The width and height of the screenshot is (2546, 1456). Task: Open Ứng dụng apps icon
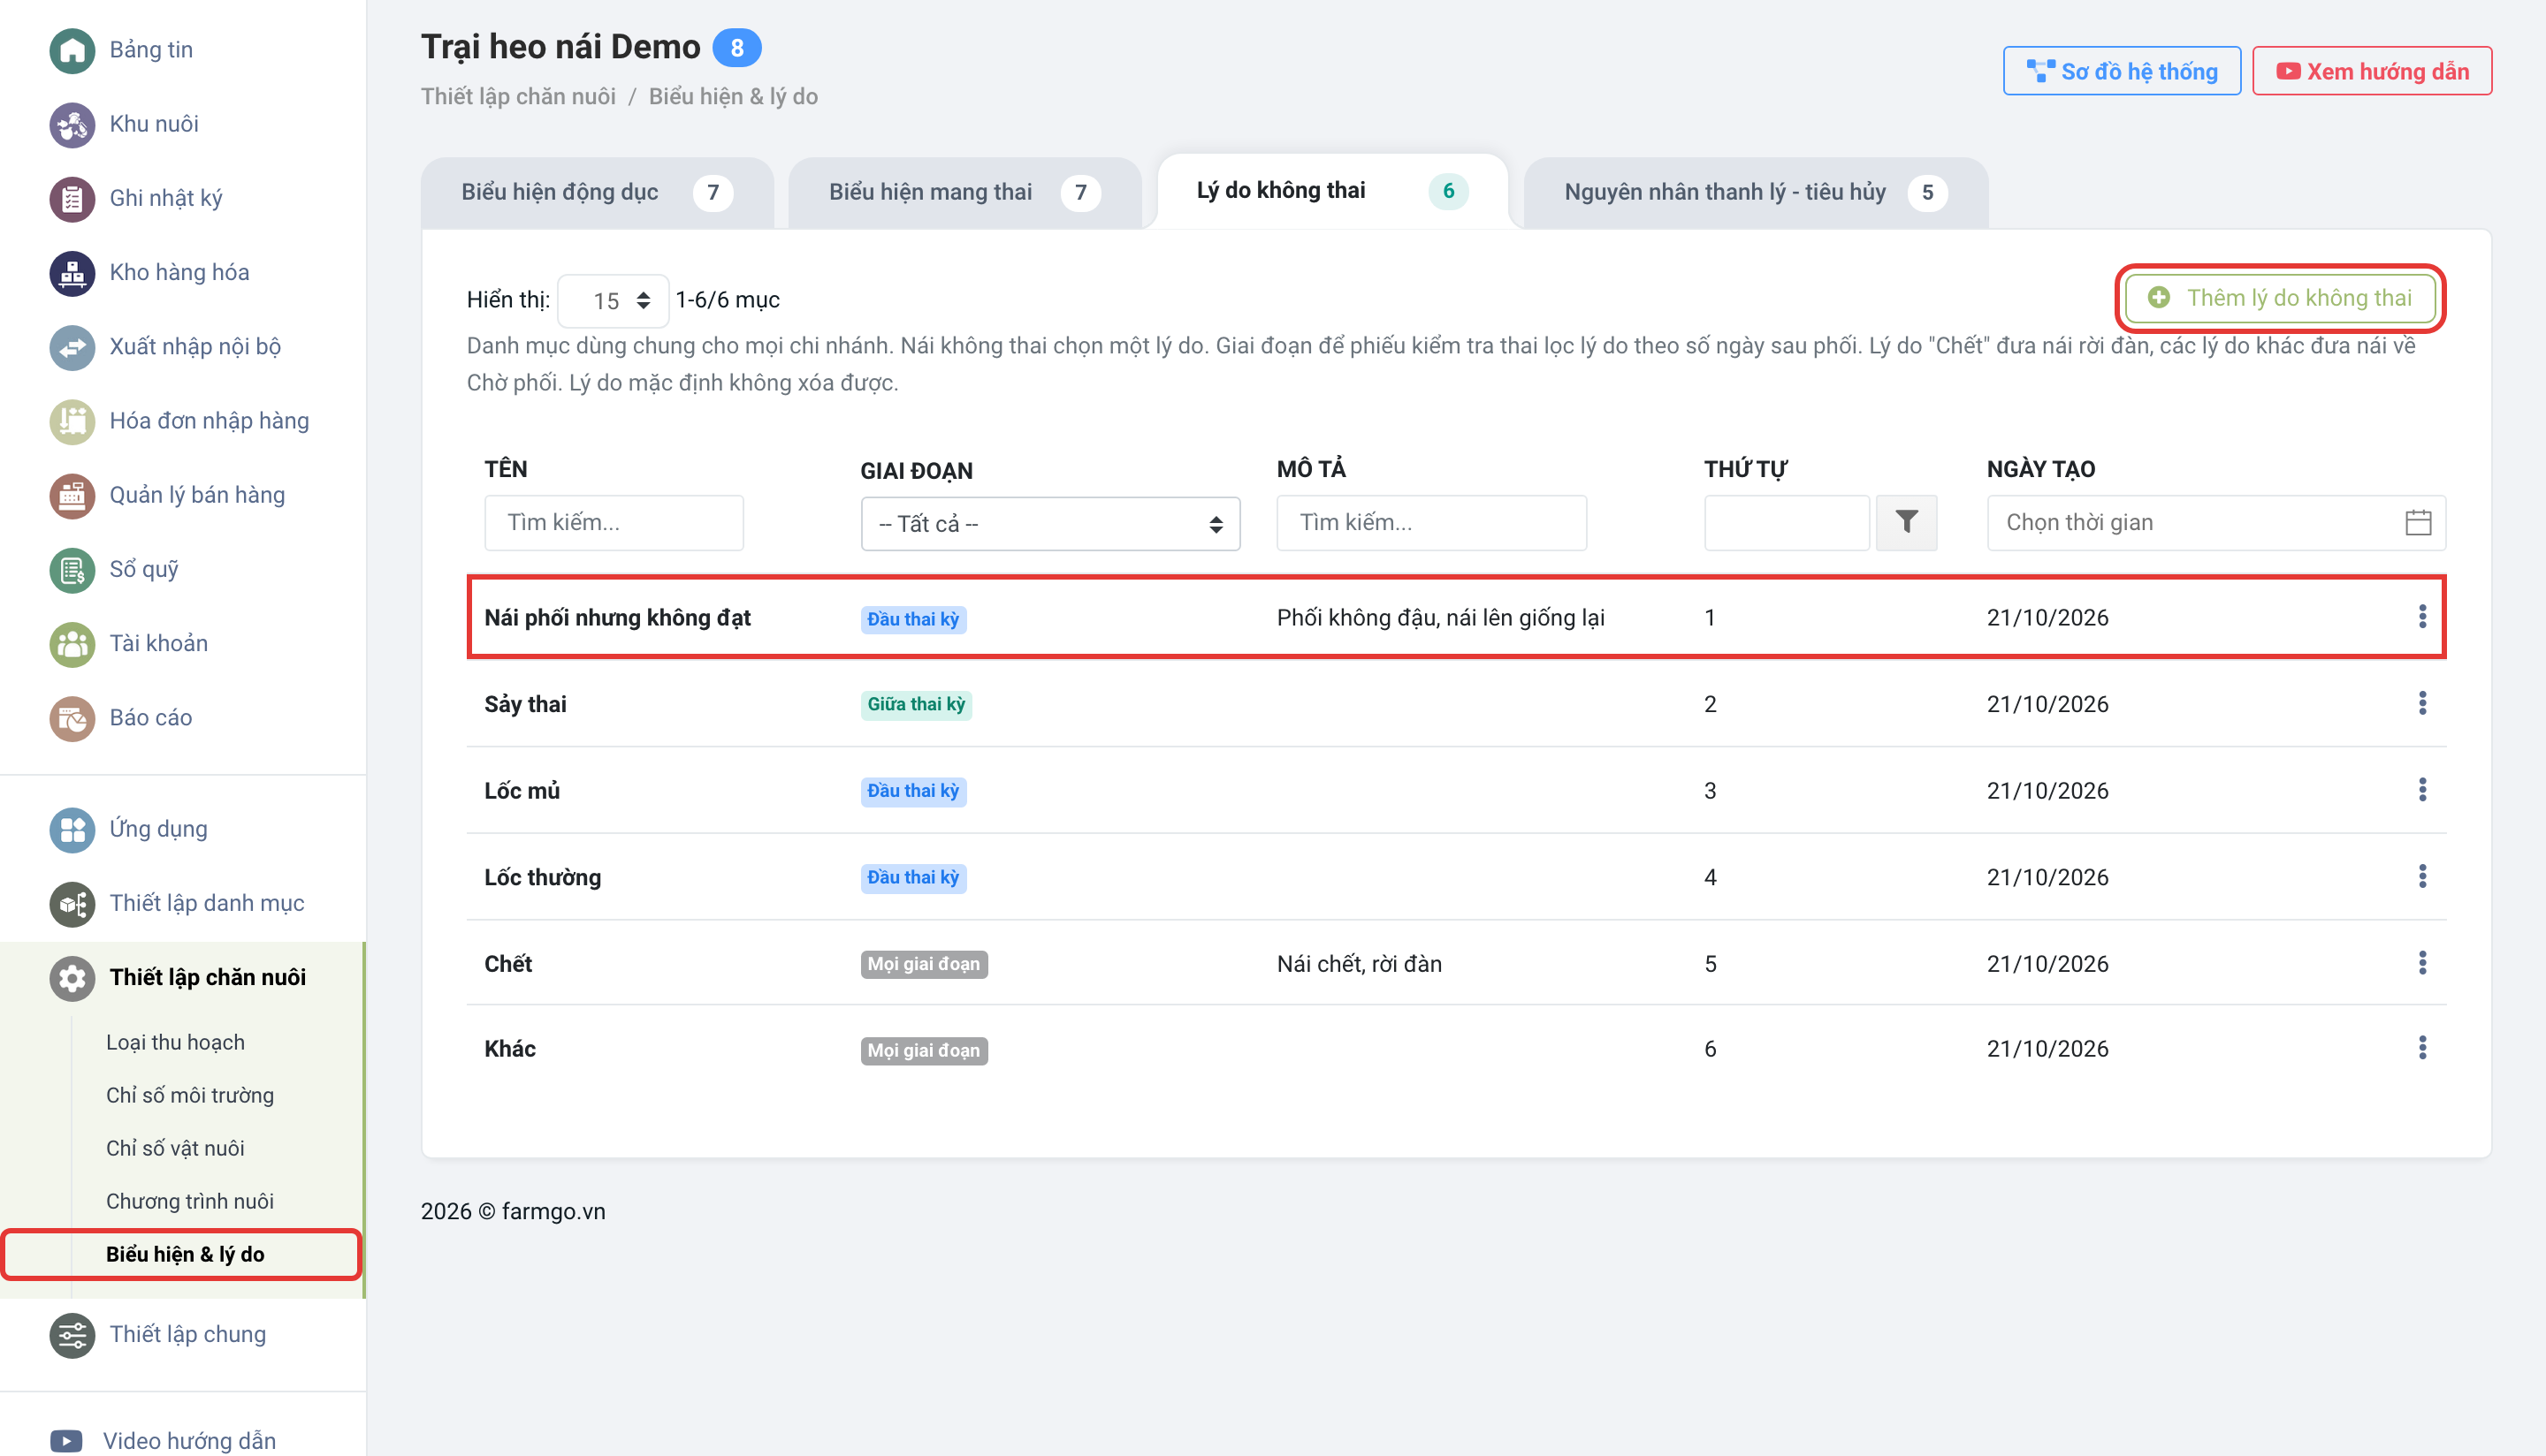point(72,829)
